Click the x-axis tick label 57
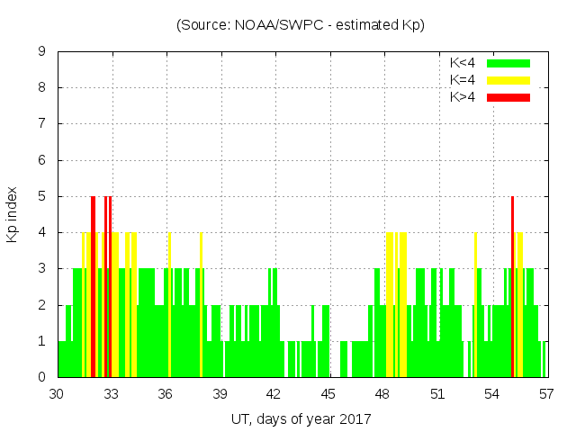The height and width of the screenshot is (432, 576). 545,393
